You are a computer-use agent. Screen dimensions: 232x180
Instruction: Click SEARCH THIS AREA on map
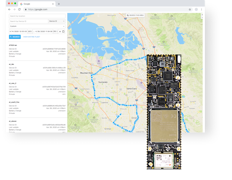[x=135, y=15]
